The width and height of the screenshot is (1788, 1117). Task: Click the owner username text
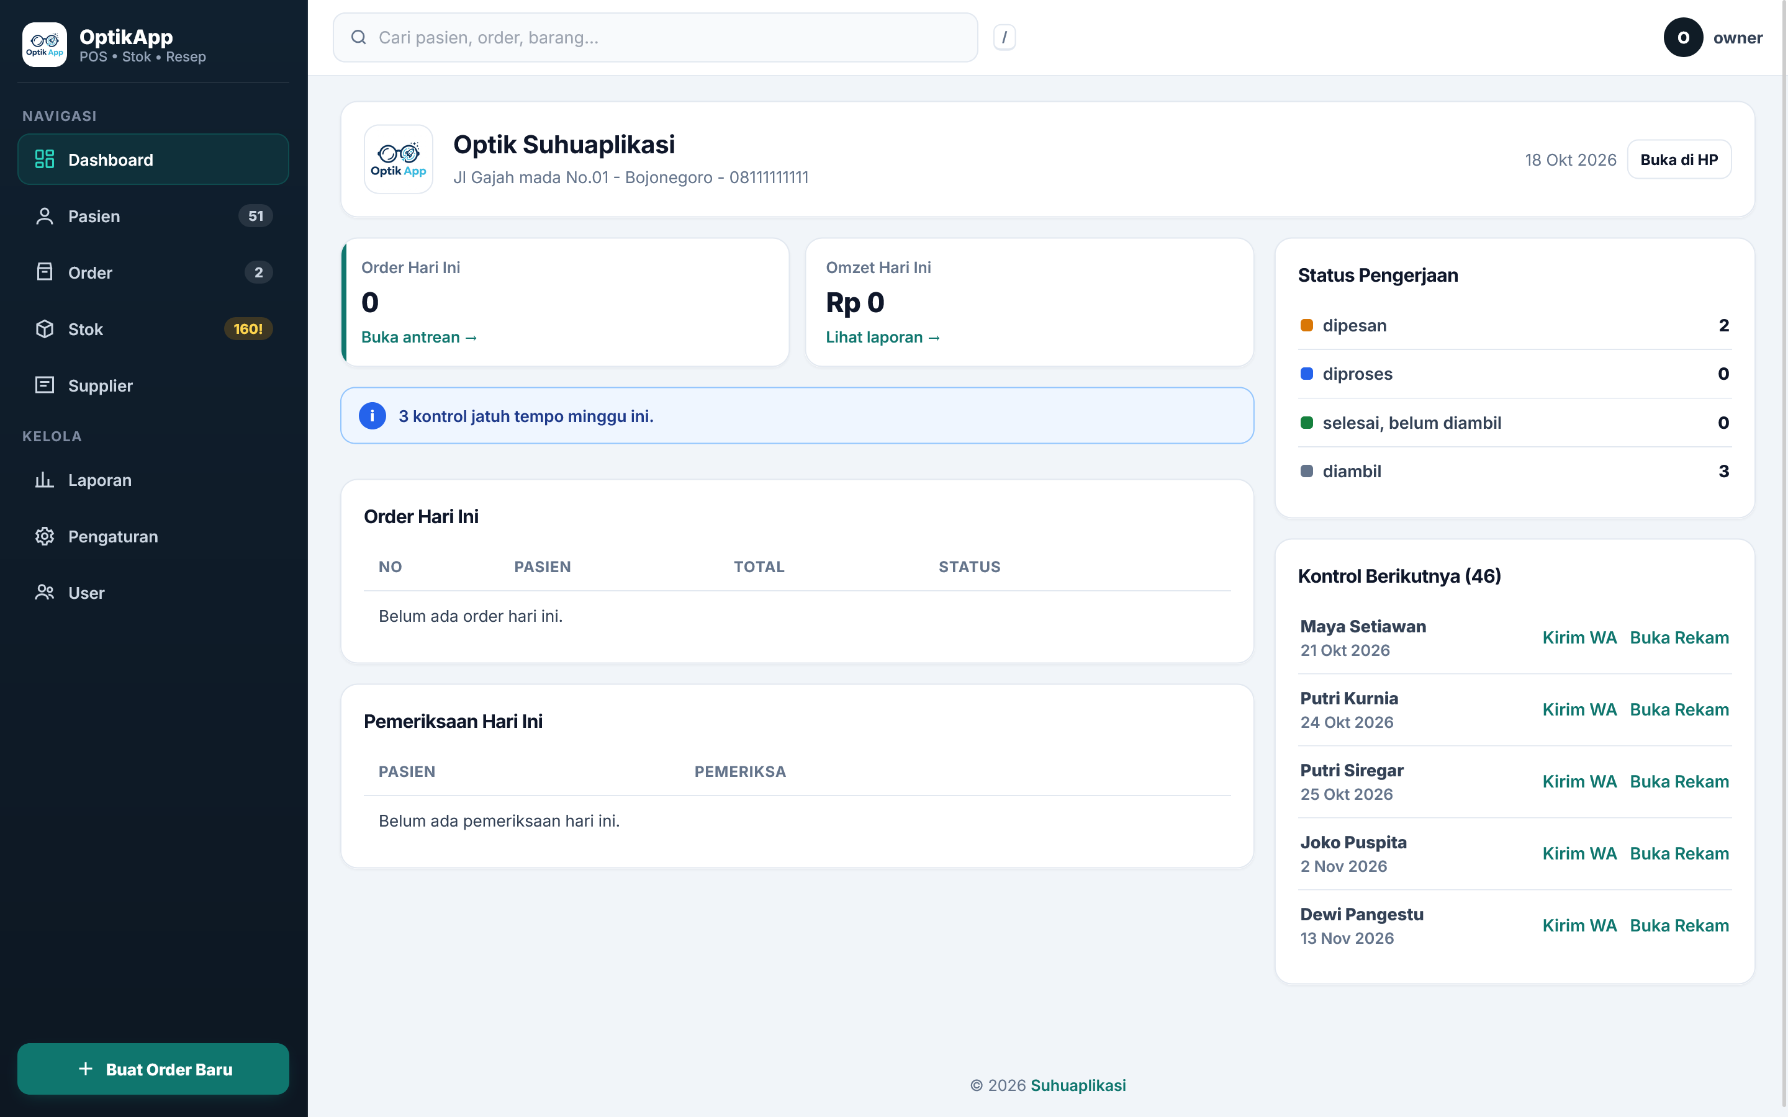[x=1738, y=38]
